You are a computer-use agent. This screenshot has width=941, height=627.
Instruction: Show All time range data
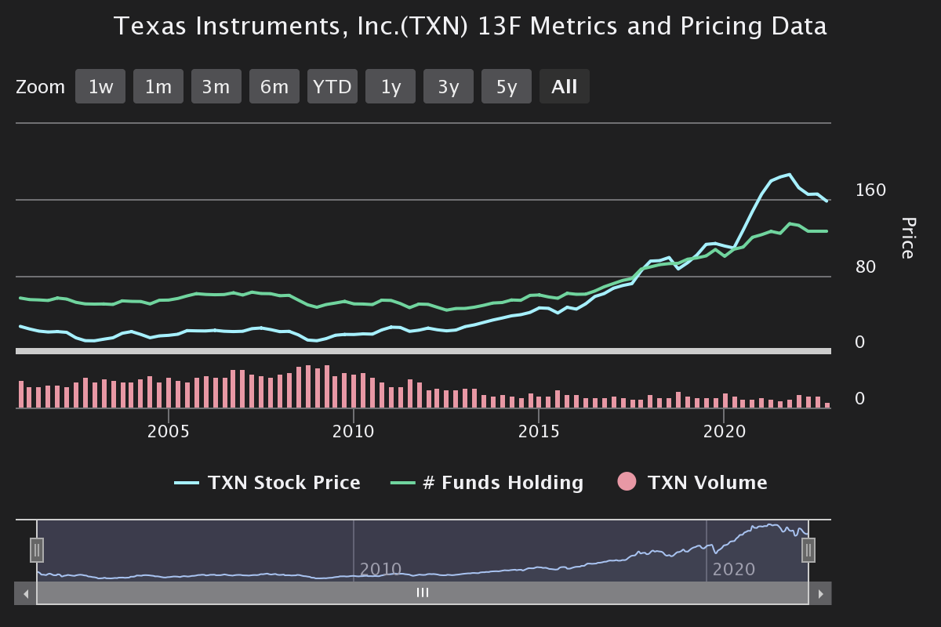[565, 86]
